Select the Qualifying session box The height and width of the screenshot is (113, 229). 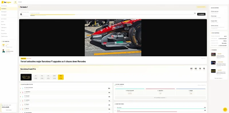(55, 77)
